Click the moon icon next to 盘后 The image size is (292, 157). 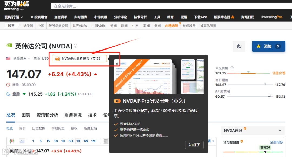tap(8, 94)
